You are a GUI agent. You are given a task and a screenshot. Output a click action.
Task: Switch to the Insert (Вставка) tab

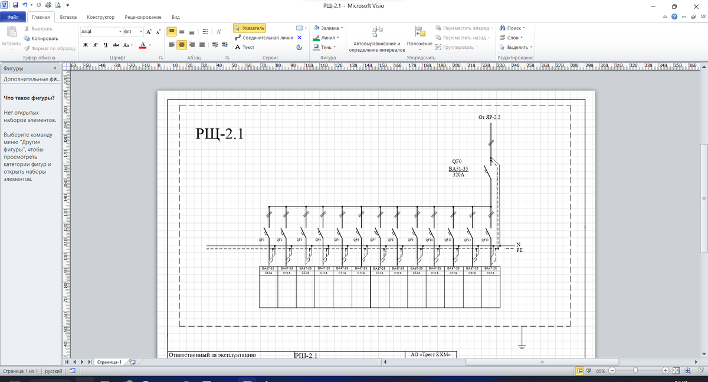coord(68,17)
